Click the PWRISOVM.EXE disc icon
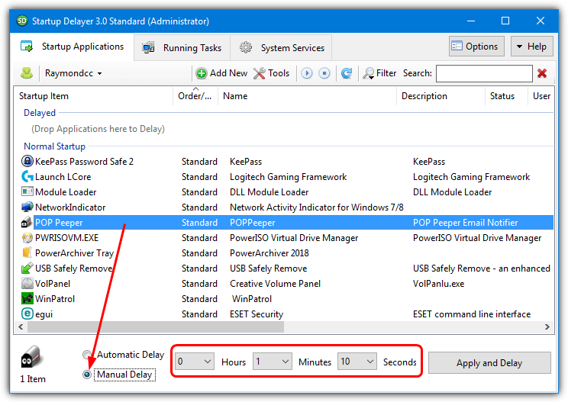 27,238
